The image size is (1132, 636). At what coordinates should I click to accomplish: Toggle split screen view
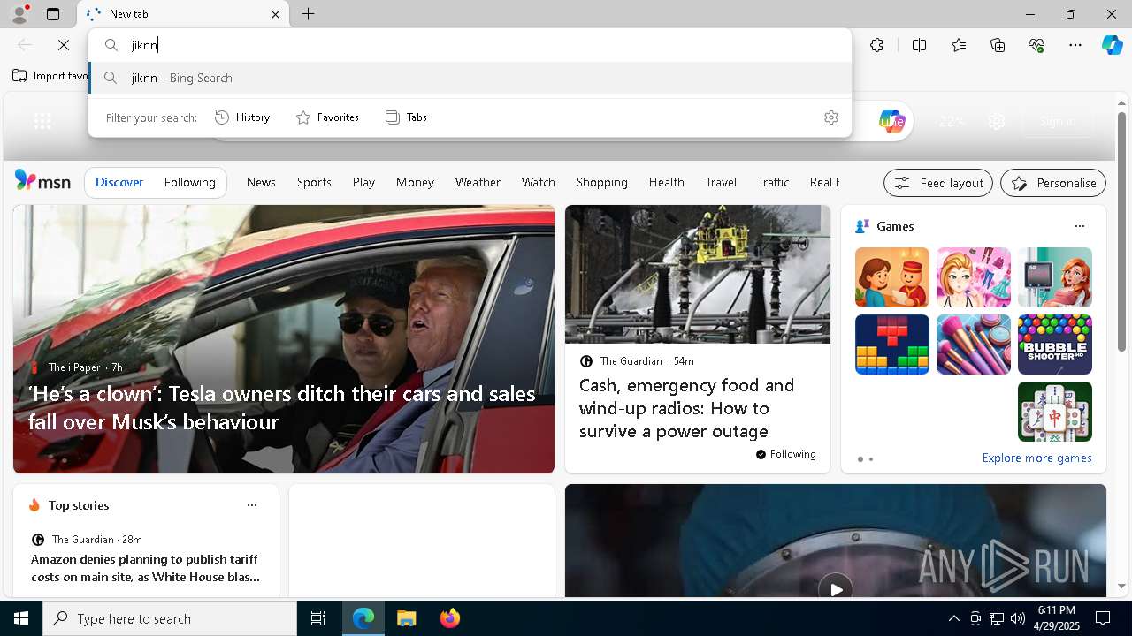(919, 45)
